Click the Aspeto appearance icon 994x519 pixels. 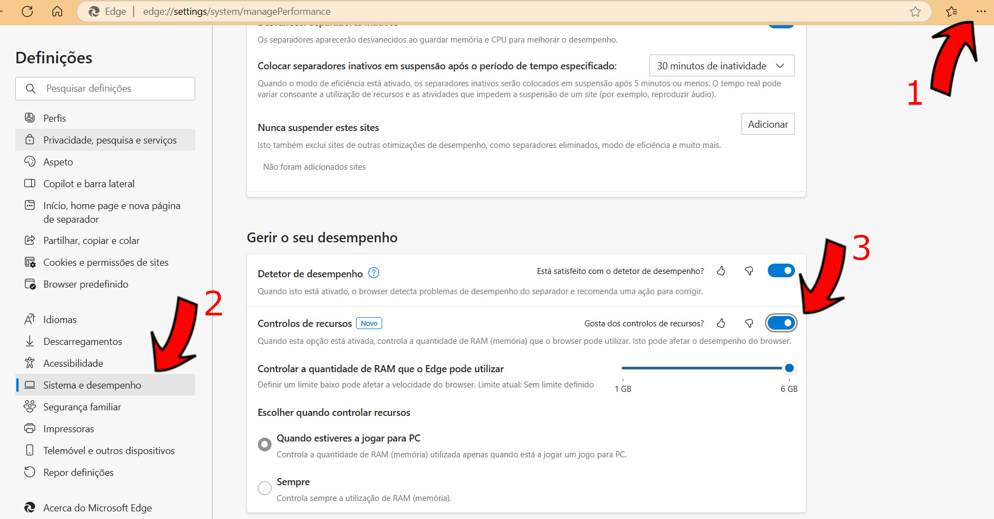tap(30, 162)
